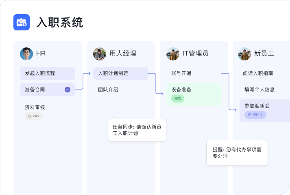Click the 用人经理 avatar photo
290x195 pixels.
pos(100,54)
